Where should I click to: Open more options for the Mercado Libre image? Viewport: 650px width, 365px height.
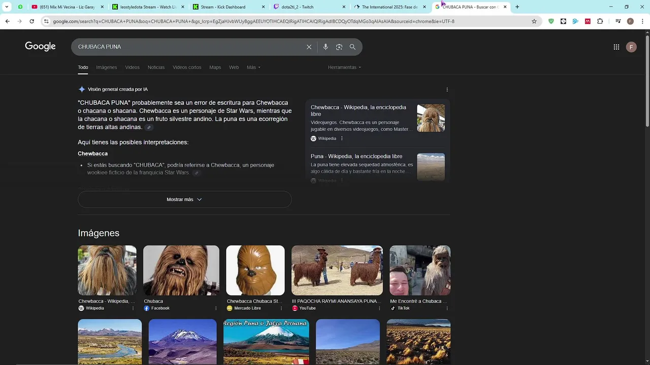(x=282, y=308)
